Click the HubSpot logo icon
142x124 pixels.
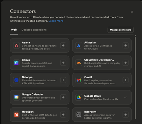16,114
